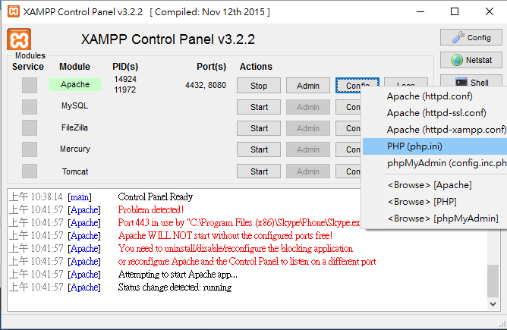507x330 pixels.
Task: Click 'Apache WILL NOT start' log line
Action: pyautogui.click(x=225, y=236)
